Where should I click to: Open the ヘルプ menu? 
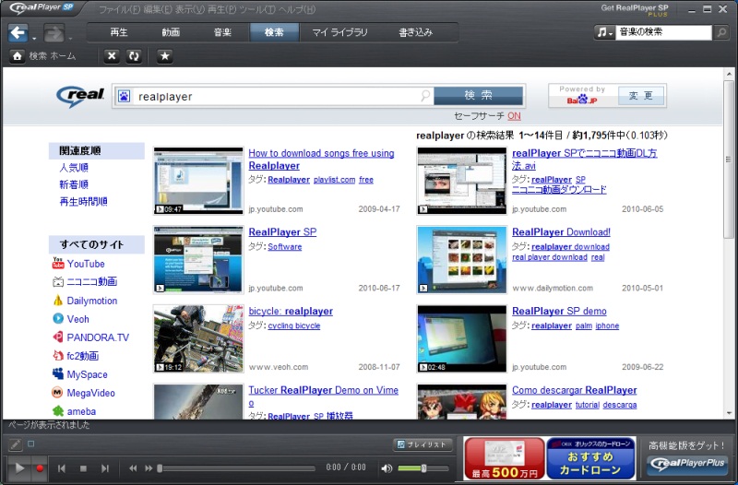[x=297, y=9]
